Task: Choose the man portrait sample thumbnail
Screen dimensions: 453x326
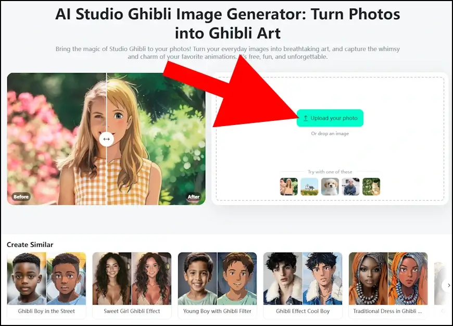Action: tap(351, 186)
